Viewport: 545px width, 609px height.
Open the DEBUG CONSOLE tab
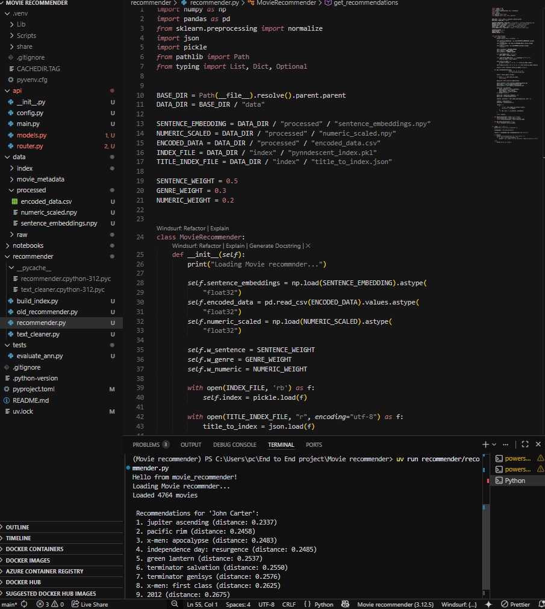click(x=235, y=444)
